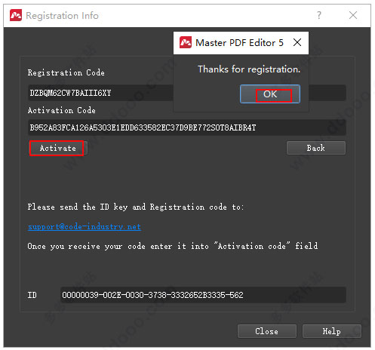Click the Master PDF Editor 5 popup logo icon

[x=186, y=42]
